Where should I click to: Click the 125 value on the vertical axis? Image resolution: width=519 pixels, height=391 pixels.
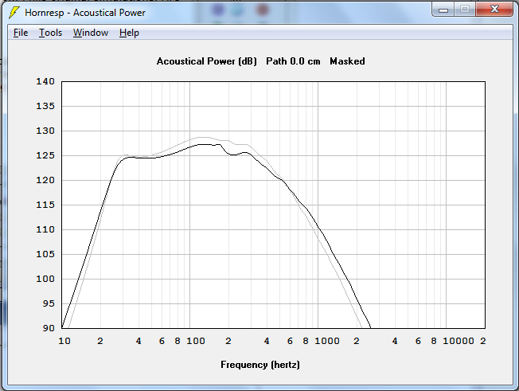[45, 155]
